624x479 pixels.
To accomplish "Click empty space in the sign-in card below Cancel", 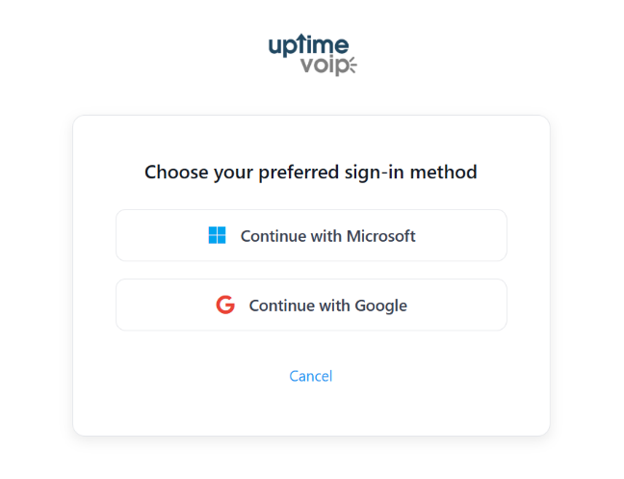I will tap(311, 410).
